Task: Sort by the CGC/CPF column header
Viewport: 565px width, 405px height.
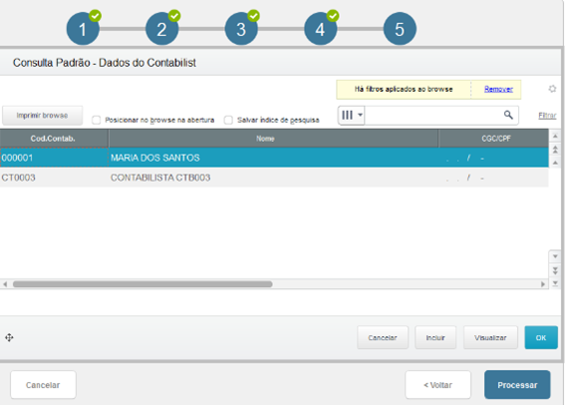Action: [493, 139]
